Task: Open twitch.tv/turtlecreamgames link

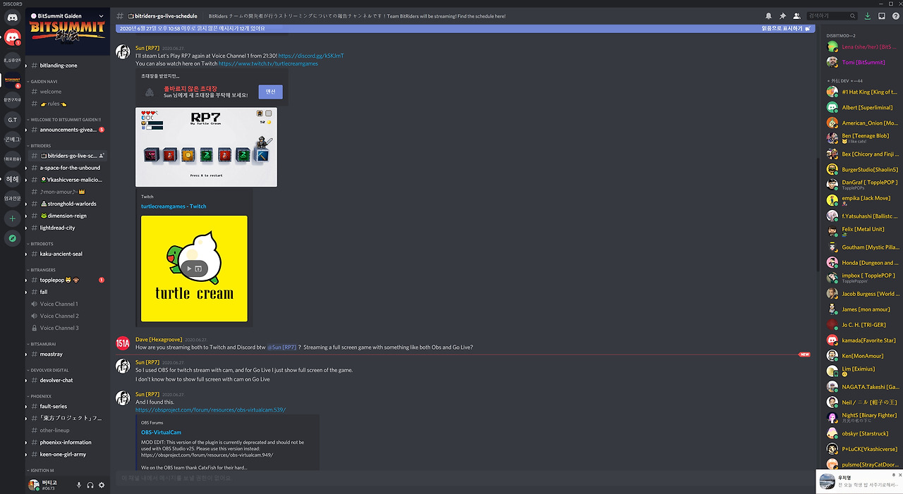Action: [268, 63]
